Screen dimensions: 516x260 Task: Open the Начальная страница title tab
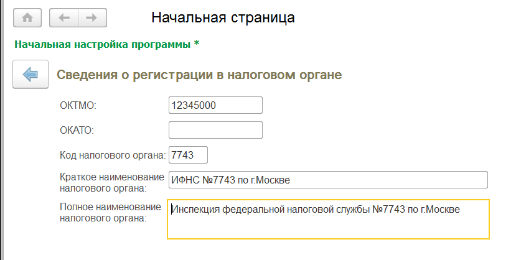point(223,17)
